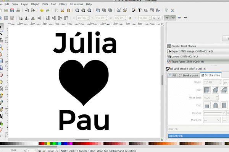The height and width of the screenshot is (152, 229).
Task: Open the (root) layer dropdown
Action: pyautogui.click(x=53, y=151)
